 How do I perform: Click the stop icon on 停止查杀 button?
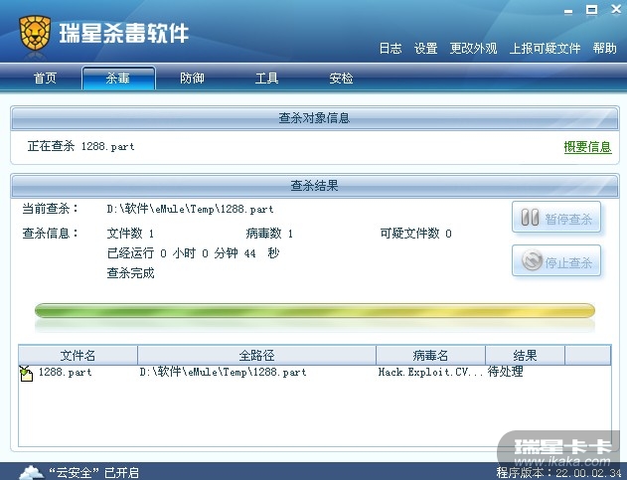point(533,260)
